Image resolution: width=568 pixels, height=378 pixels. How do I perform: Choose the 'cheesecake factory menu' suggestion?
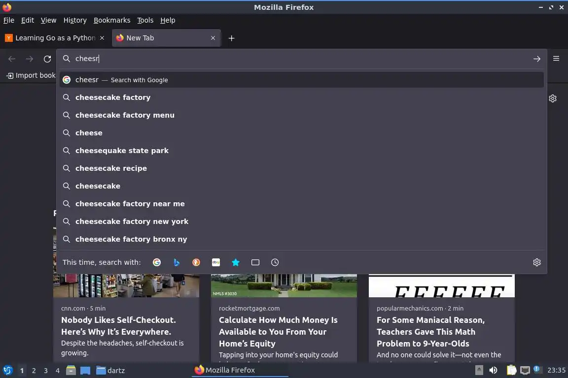[301, 115]
